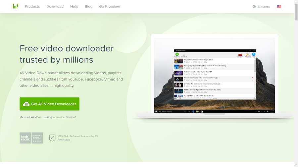
Task: Click the 4K Download logo icon
Action: pyautogui.click(x=16, y=6)
